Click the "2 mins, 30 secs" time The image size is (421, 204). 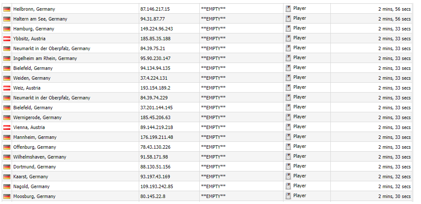click(394, 196)
